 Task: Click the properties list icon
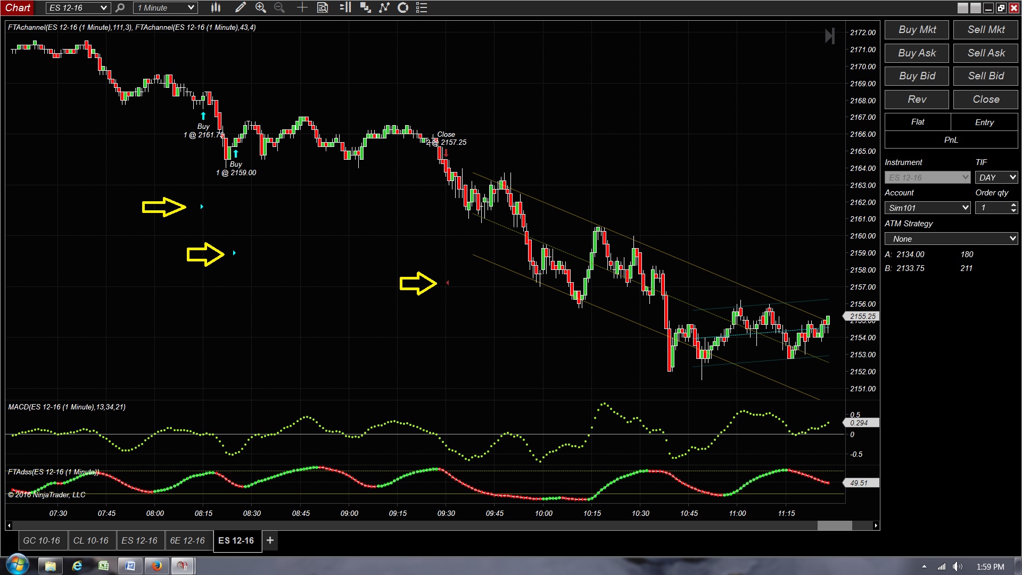pos(422,7)
